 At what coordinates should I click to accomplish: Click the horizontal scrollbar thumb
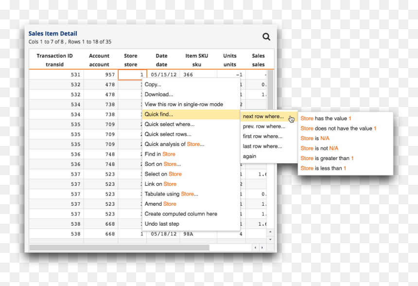120,248
